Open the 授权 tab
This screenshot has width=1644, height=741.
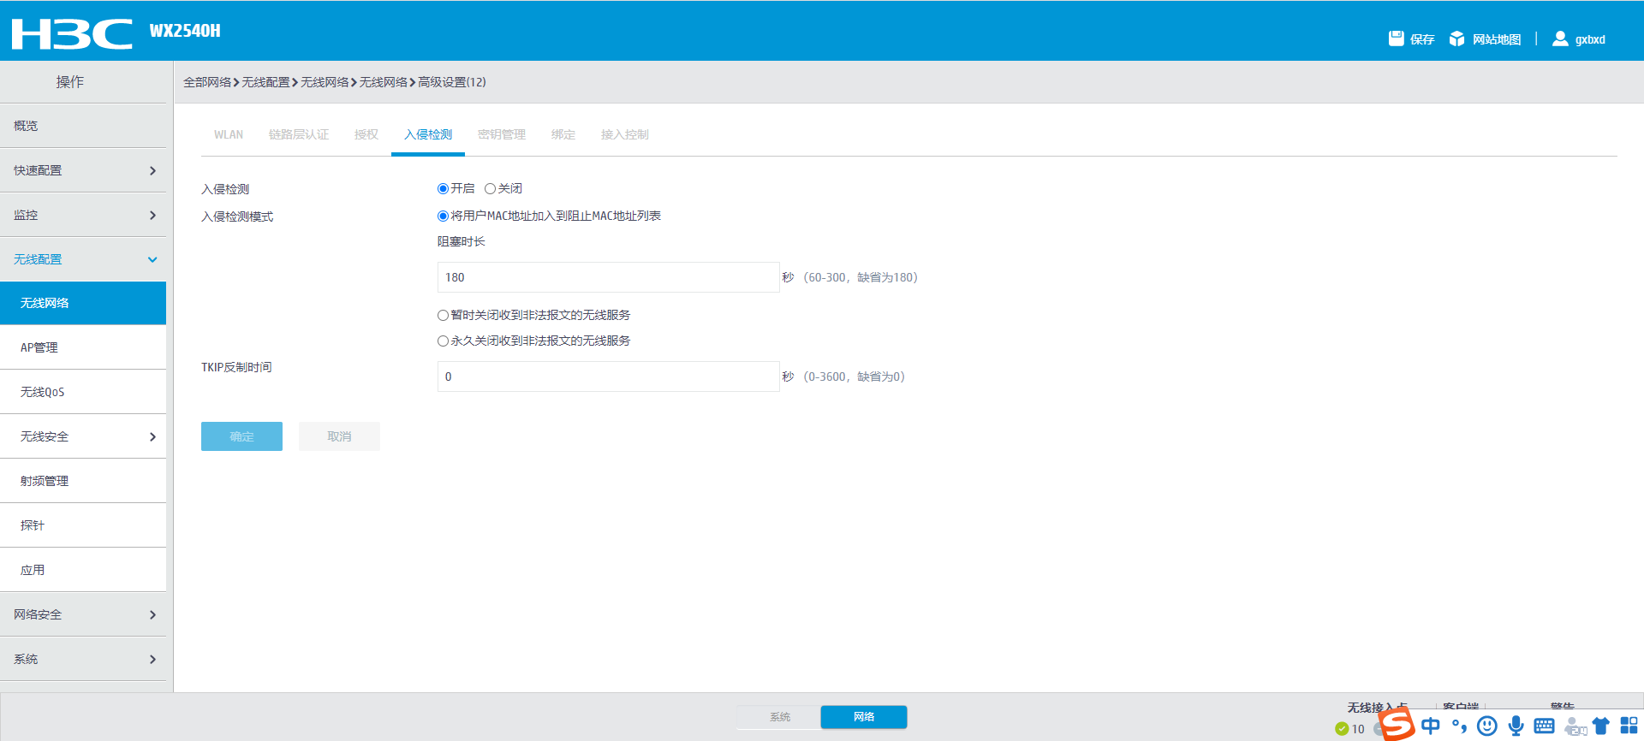click(366, 134)
